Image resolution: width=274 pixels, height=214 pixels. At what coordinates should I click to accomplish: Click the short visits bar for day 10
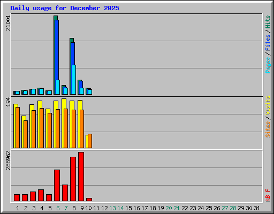[x=87, y=141]
